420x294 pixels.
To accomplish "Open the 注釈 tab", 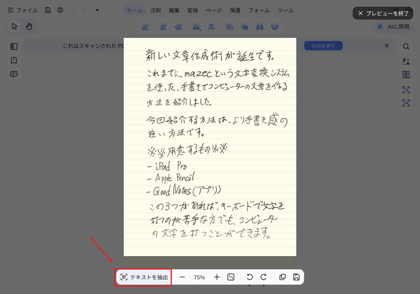I will tap(155, 10).
